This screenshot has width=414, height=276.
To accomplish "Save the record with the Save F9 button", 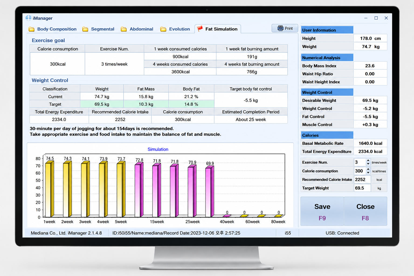I will [322, 211].
